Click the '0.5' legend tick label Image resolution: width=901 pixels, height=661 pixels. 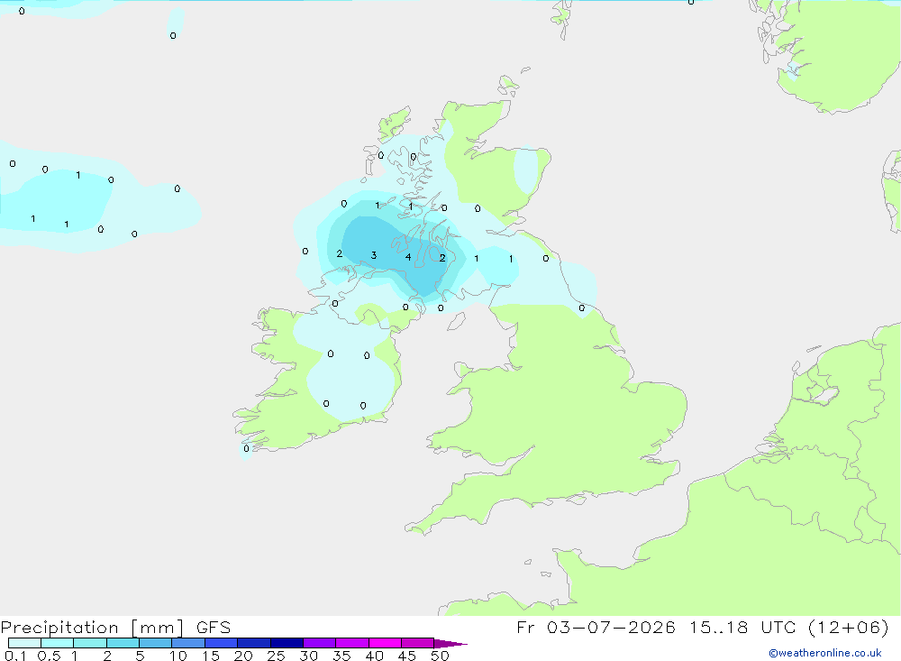[49, 656]
